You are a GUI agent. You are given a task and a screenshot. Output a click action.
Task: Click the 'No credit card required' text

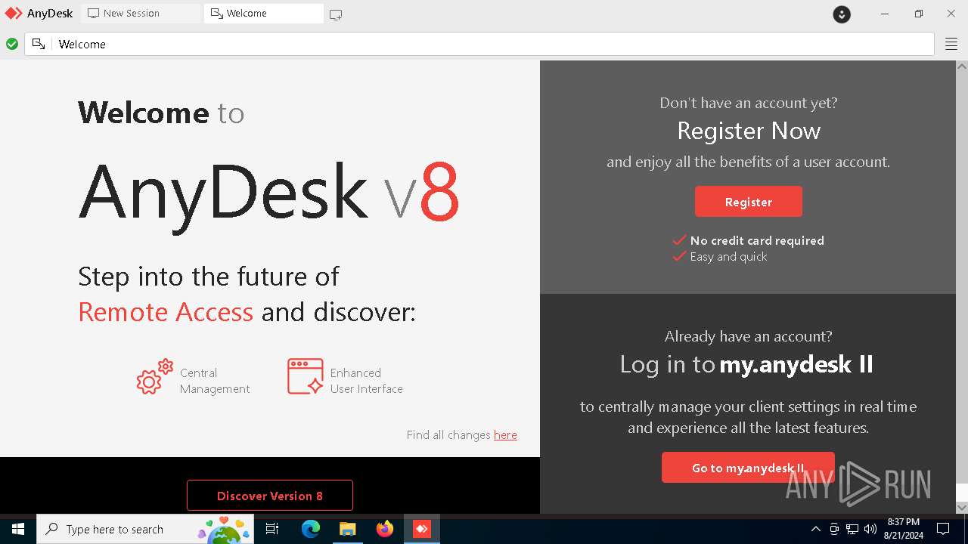(x=757, y=240)
